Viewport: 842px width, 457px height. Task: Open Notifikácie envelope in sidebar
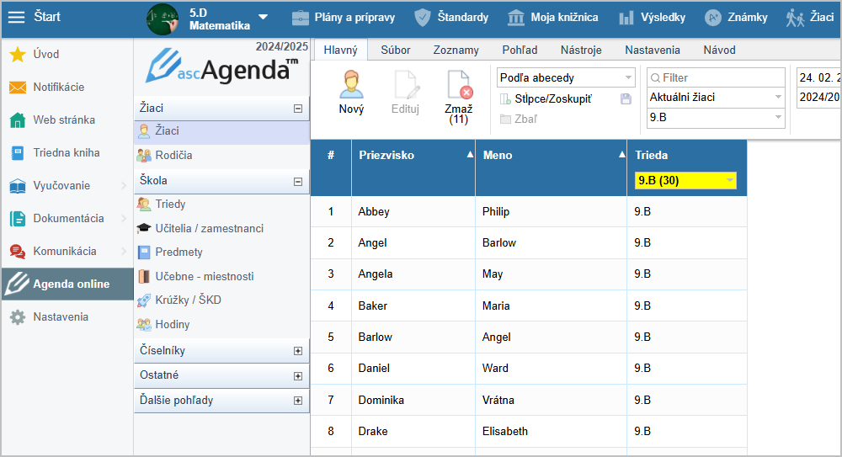tap(17, 88)
